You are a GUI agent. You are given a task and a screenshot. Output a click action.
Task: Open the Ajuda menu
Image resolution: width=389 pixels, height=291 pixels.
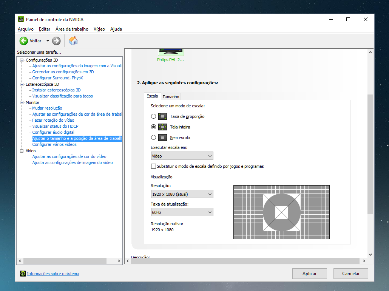116,29
